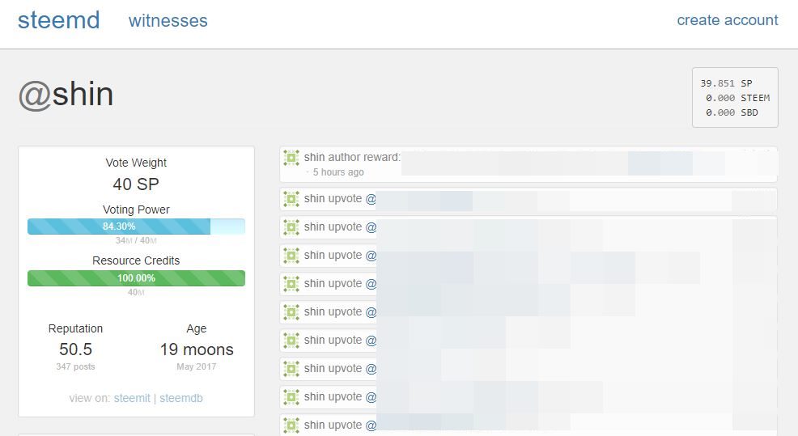Open the create account link
798x436 pixels.
(728, 20)
